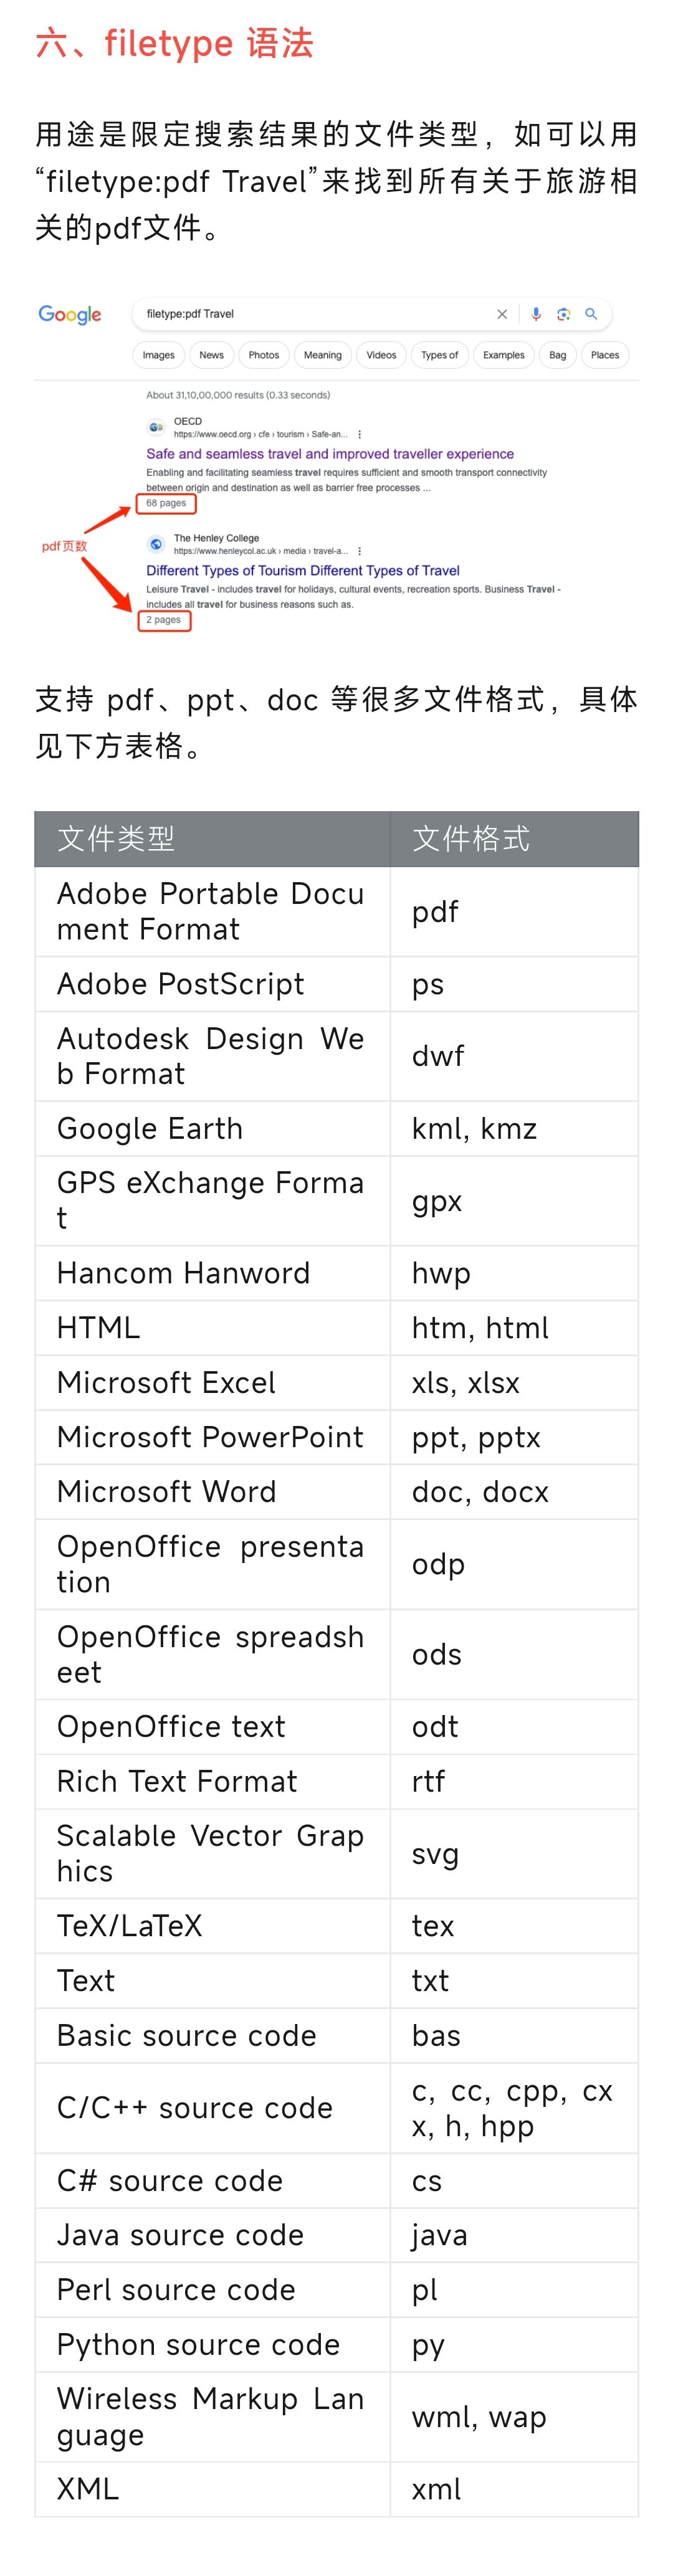Start voice search with the microphone icon
Image resolution: width=673 pixels, height=2576 pixels.
click(x=536, y=314)
